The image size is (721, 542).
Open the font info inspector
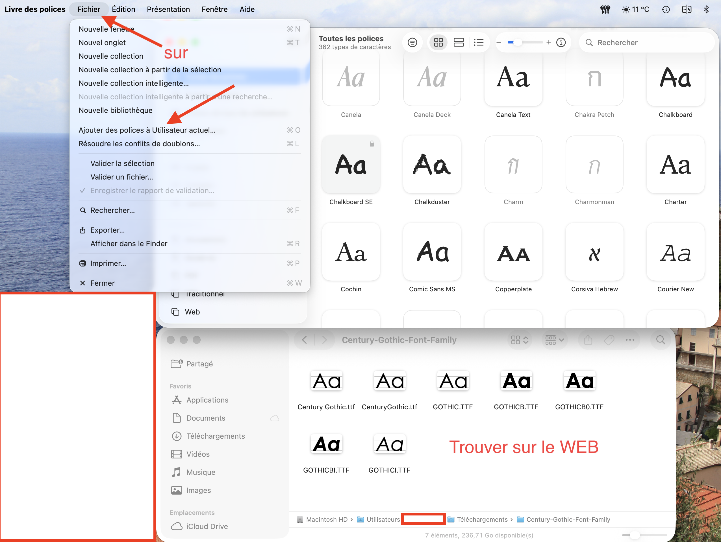(561, 42)
